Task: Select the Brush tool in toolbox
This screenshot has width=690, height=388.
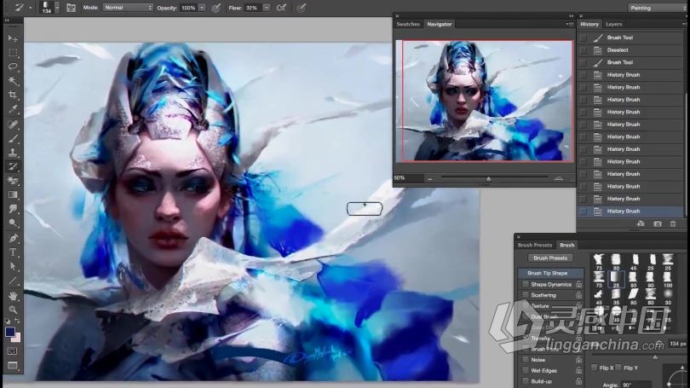Action: coord(13,139)
